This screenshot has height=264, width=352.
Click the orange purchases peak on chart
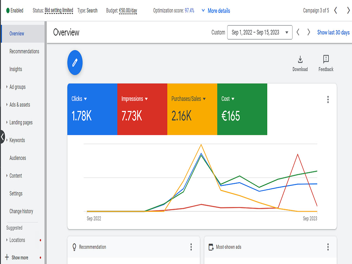201,145
